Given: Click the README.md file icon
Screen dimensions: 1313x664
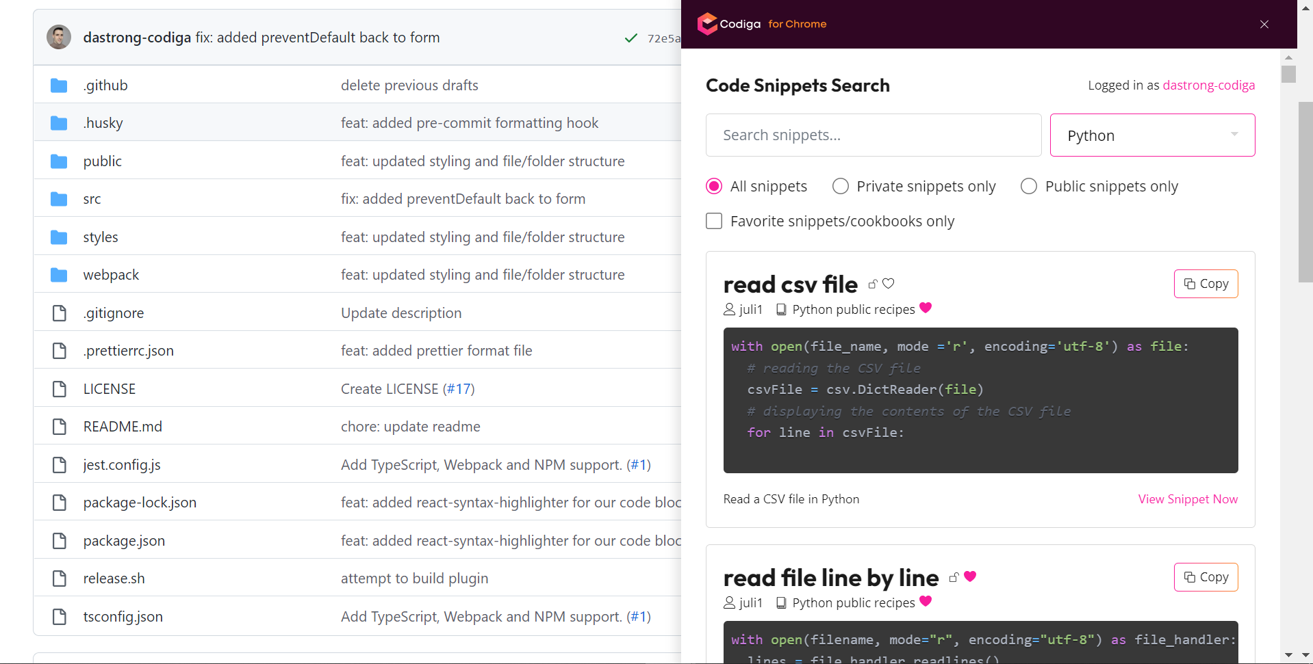Looking at the screenshot, I should (x=60, y=427).
